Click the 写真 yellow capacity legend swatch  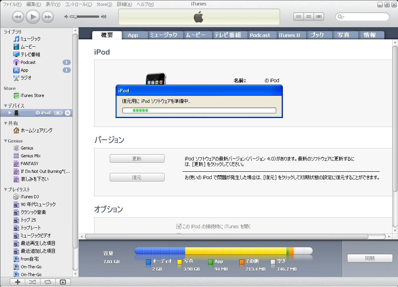coord(179,262)
